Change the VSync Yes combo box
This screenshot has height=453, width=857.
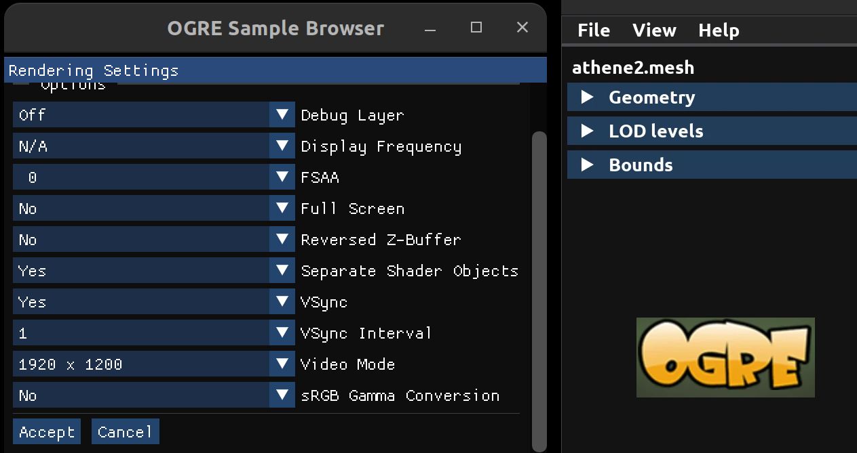point(154,302)
